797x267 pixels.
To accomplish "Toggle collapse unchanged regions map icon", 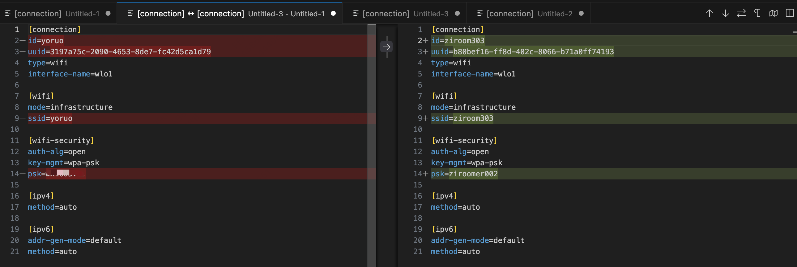I will (x=774, y=13).
